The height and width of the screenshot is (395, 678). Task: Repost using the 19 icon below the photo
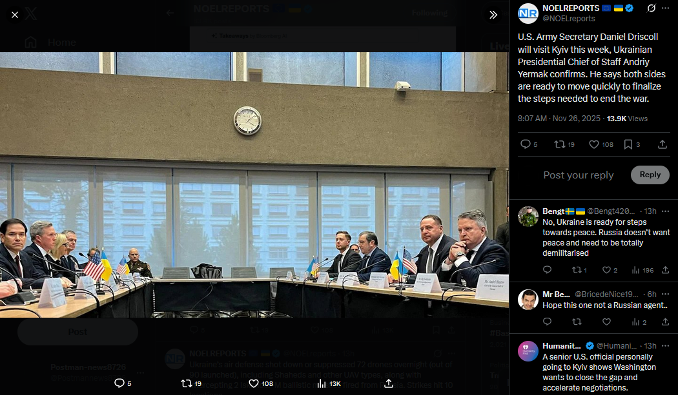[x=191, y=383]
